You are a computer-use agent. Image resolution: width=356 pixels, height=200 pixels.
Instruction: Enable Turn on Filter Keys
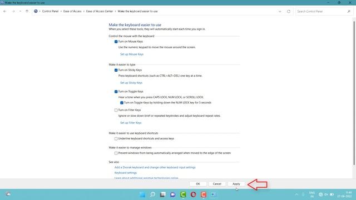click(116, 110)
